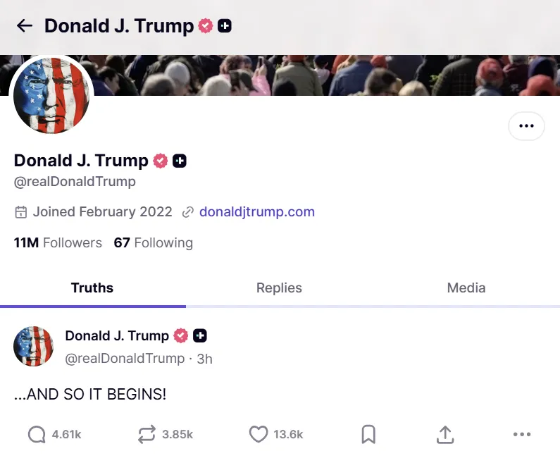Open the donaldjtrump.com link

click(257, 211)
